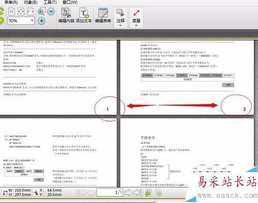
Task: Open the 窗口(W) menu
Action: 70,2
